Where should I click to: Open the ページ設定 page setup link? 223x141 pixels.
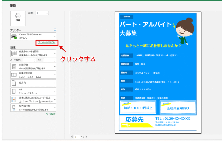(51, 114)
